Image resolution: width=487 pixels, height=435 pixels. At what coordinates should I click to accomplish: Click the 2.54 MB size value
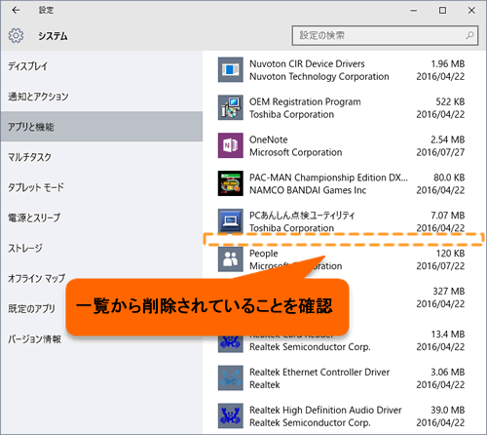[x=448, y=139]
